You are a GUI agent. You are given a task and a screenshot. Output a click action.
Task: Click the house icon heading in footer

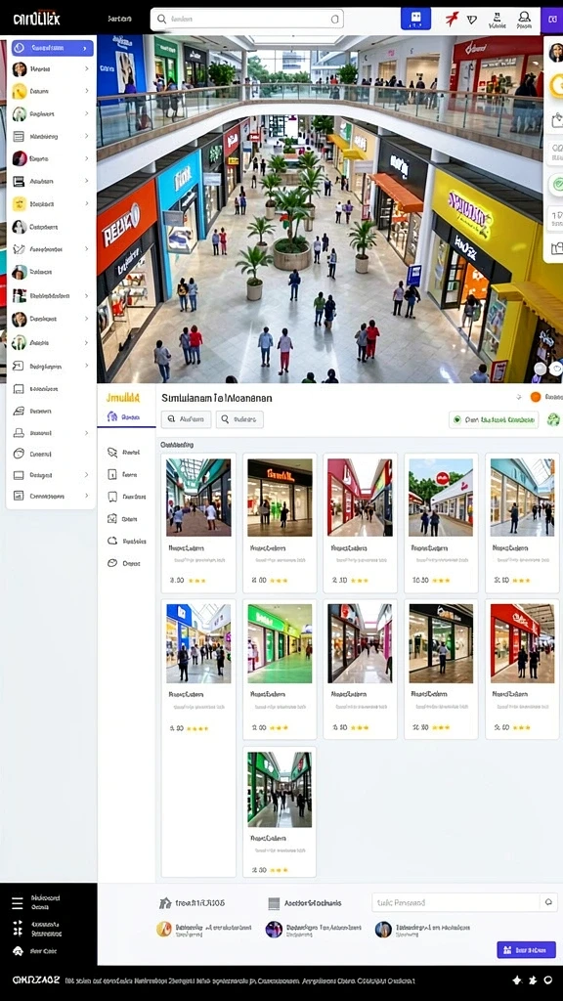[192, 903]
